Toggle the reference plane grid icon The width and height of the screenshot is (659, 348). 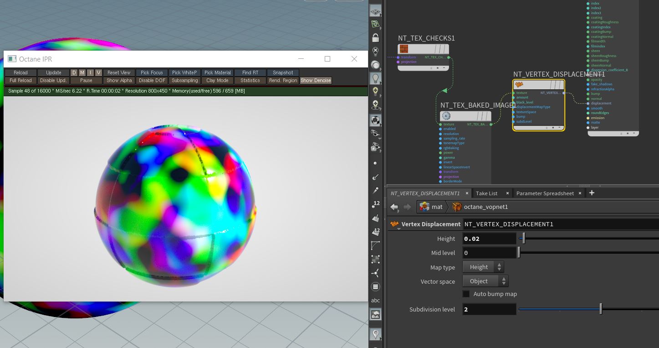tap(375, 12)
